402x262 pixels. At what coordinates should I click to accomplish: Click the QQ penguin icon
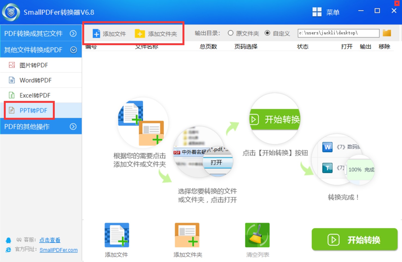(8, 240)
